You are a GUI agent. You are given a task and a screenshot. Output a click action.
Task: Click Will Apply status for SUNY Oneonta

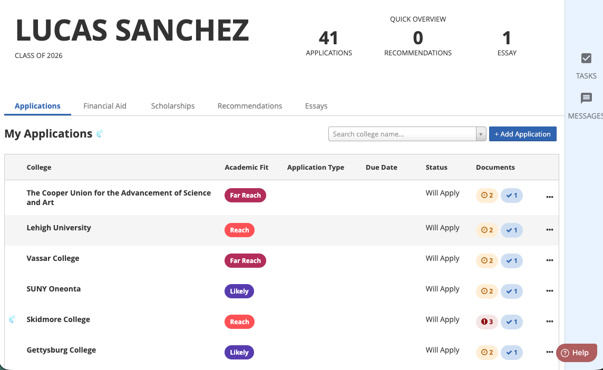click(443, 289)
